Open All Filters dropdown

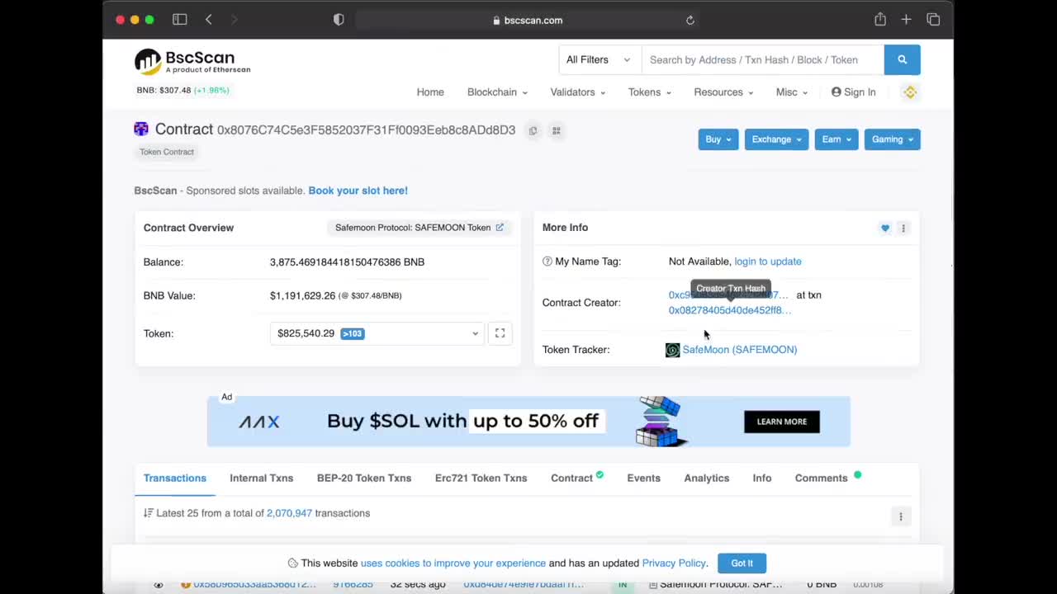[x=599, y=59]
